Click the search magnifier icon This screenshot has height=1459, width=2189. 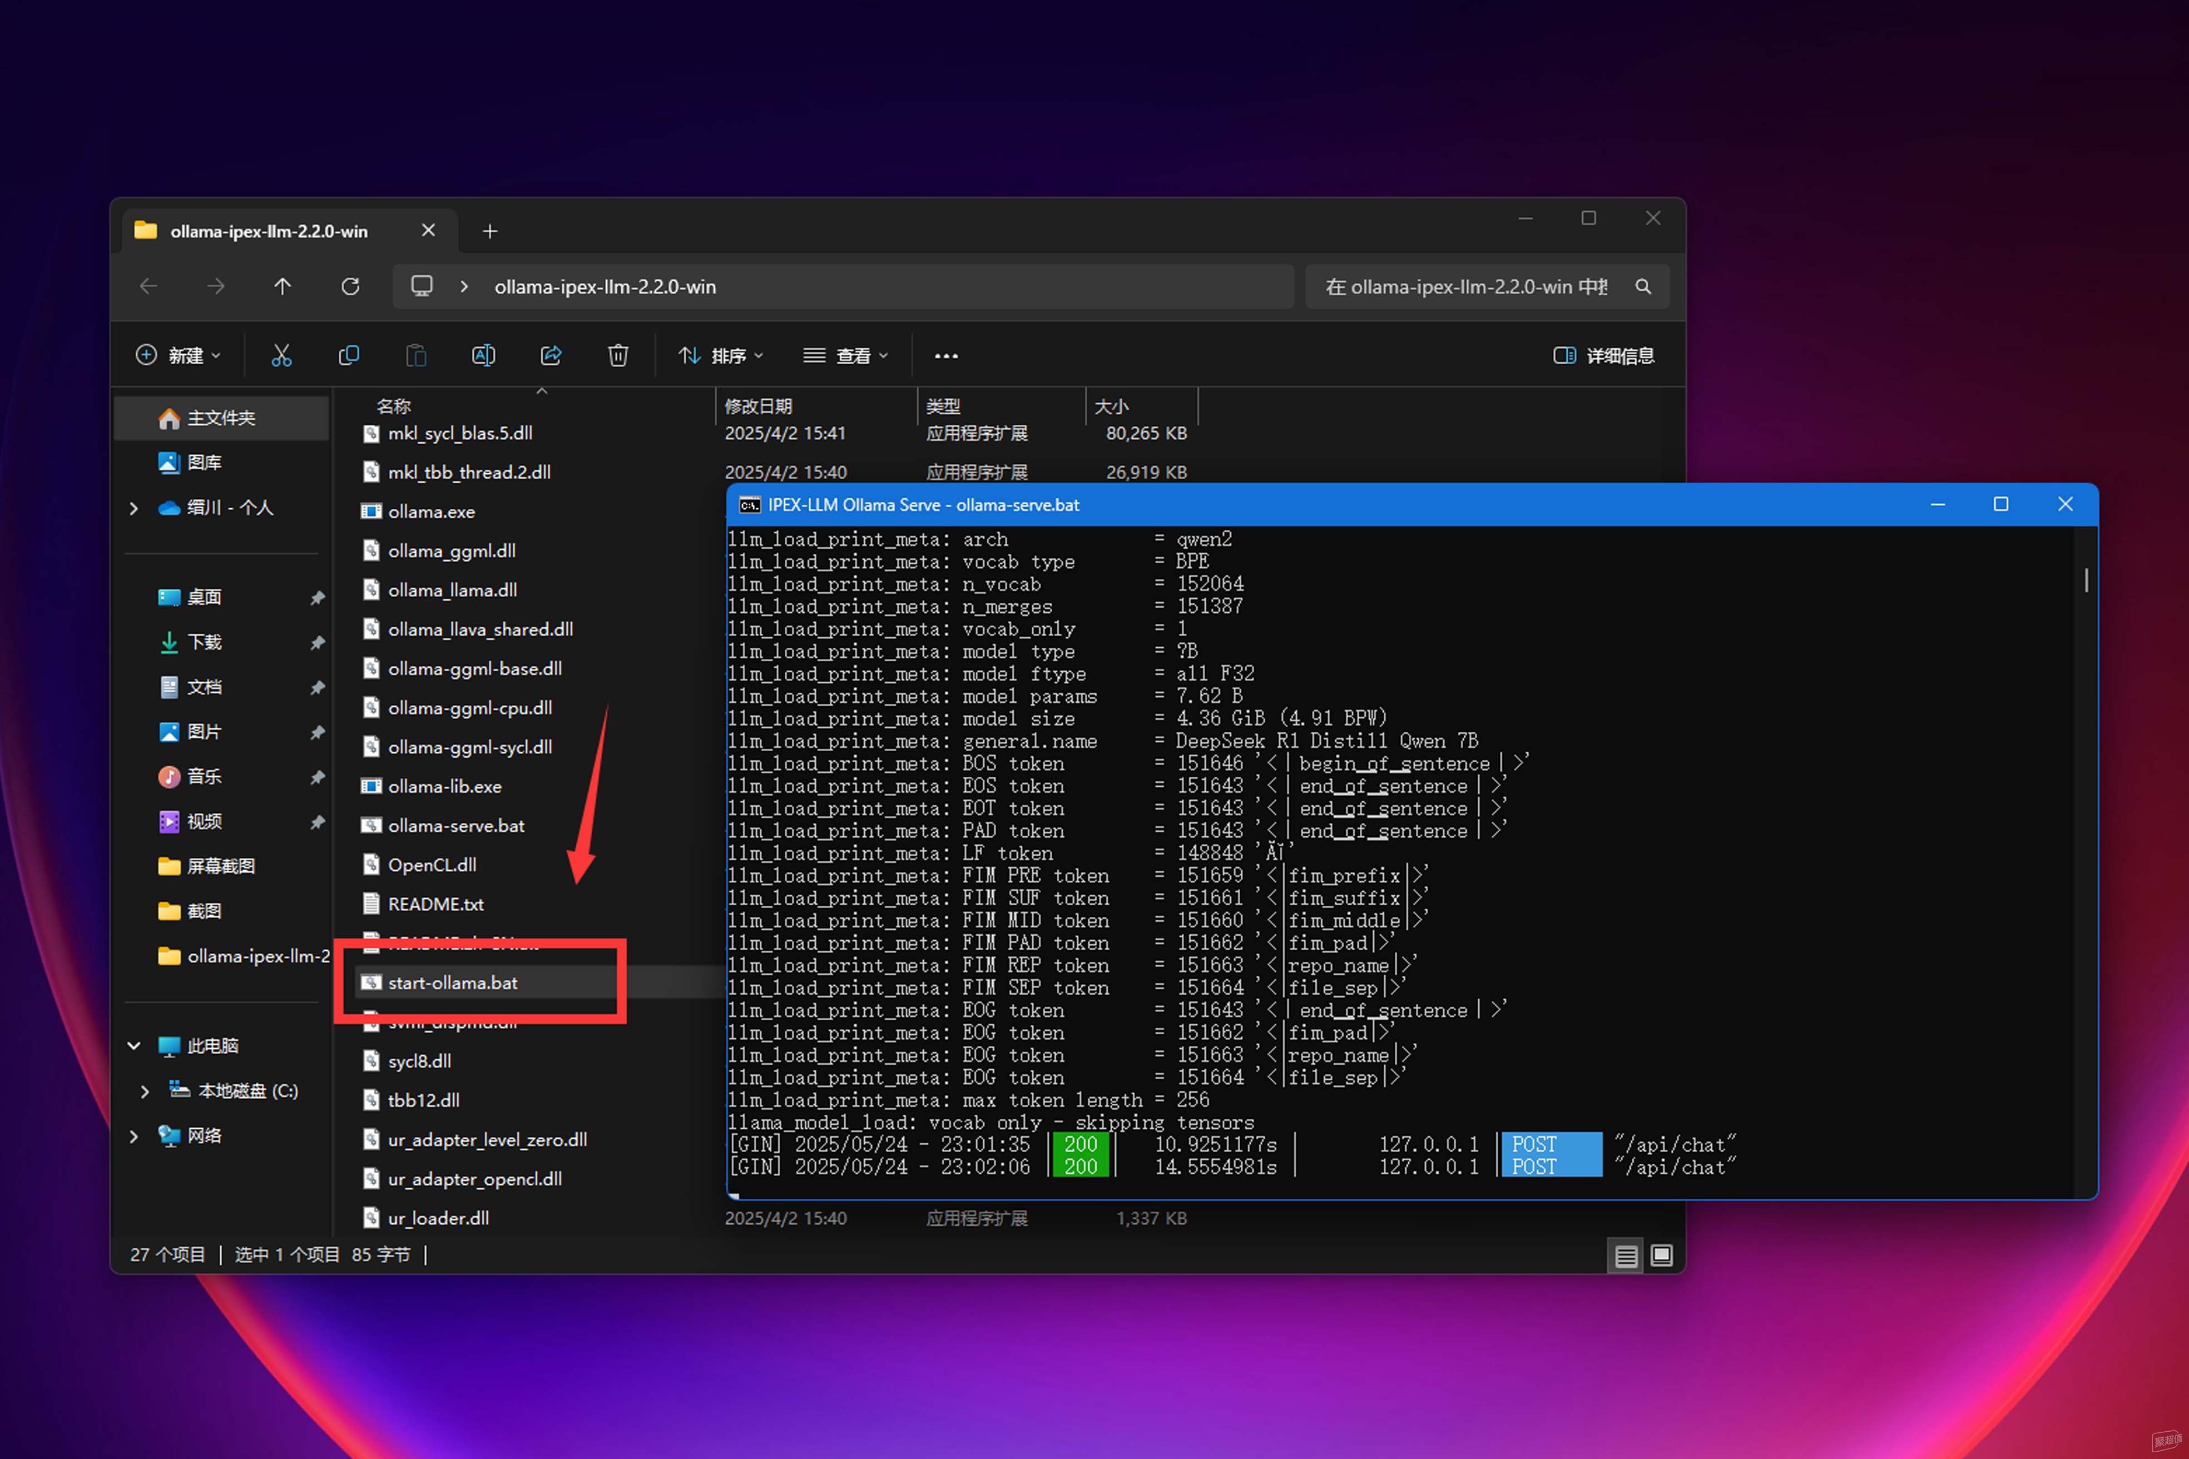click(x=1643, y=286)
